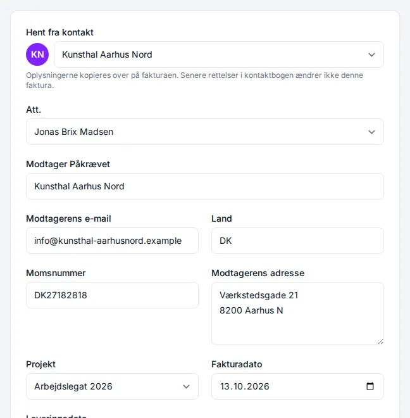Click the 'Land' field label

pos(221,218)
